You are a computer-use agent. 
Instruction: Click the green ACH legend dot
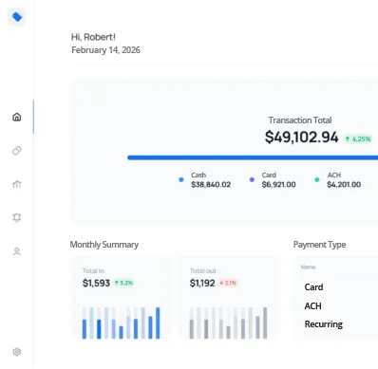(x=317, y=179)
